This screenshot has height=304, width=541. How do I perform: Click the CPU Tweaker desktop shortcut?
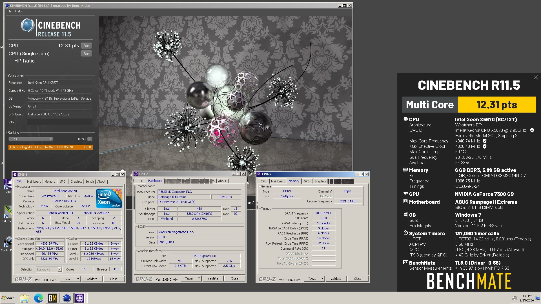[x=7, y=214]
